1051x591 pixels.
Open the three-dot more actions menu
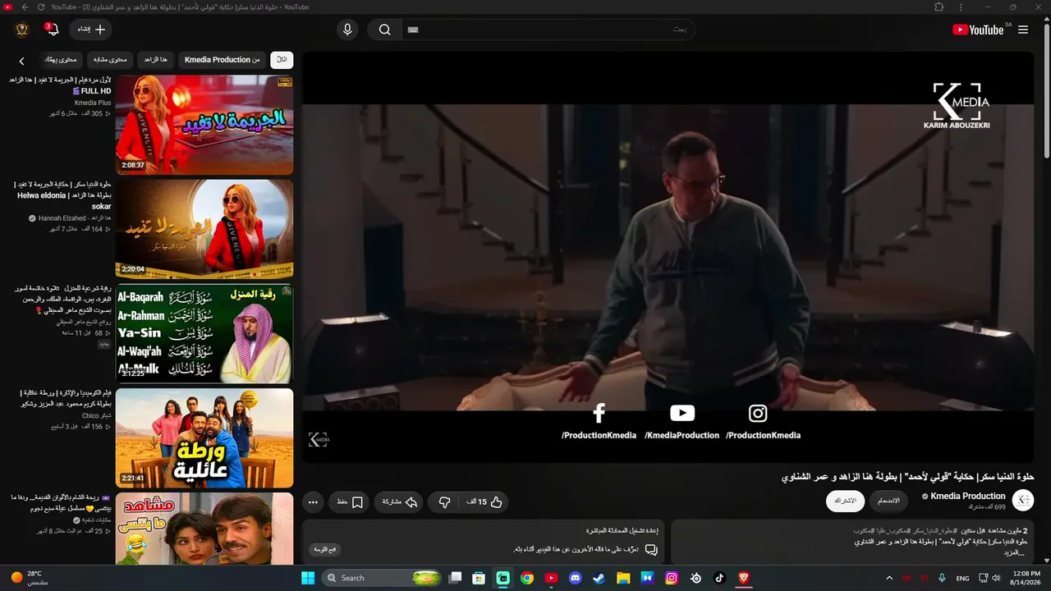coord(313,502)
